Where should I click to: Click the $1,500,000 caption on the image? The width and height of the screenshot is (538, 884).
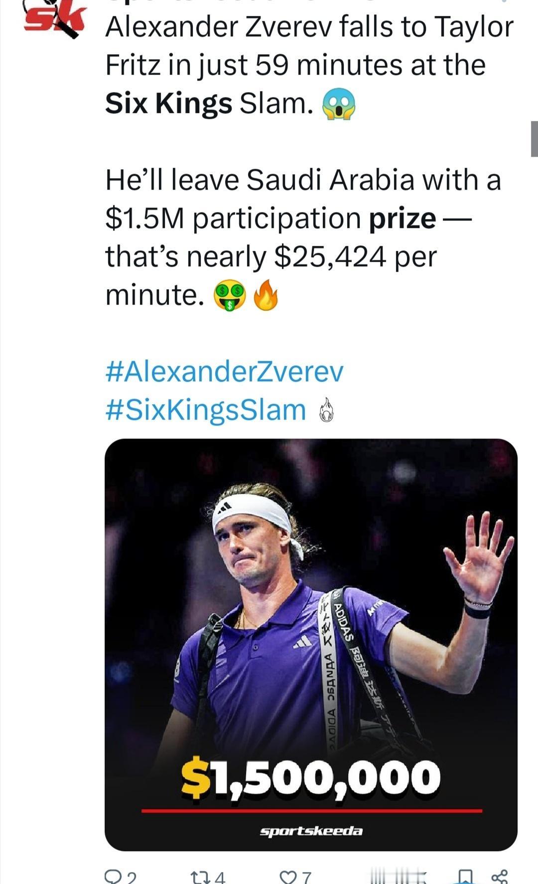pyautogui.click(x=311, y=777)
